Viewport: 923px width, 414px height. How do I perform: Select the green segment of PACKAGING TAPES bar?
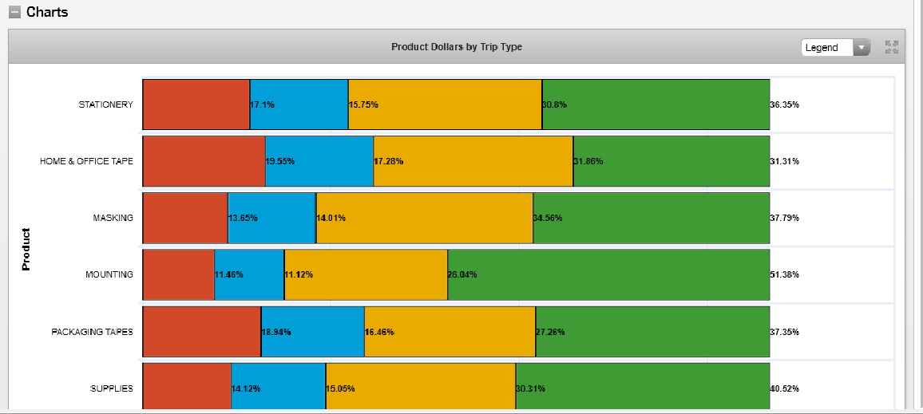(x=652, y=332)
